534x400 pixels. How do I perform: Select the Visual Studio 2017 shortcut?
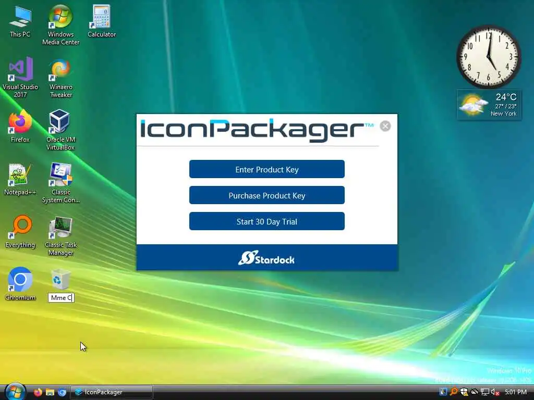click(x=20, y=77)
